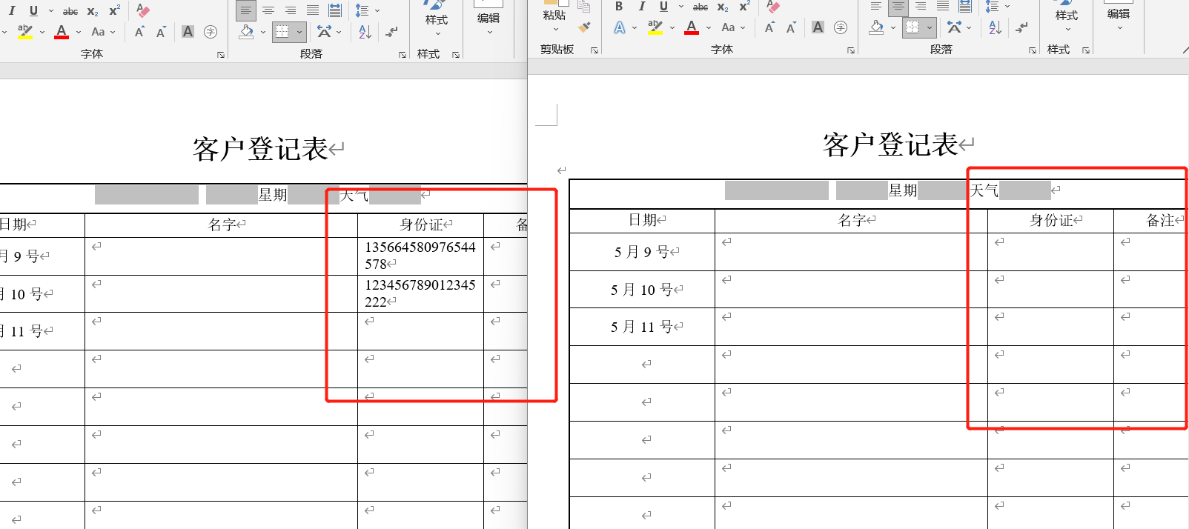The image size is (1189, 529).
Task: Expand borders dropdown arrow in right window
Action: [930, 27]
